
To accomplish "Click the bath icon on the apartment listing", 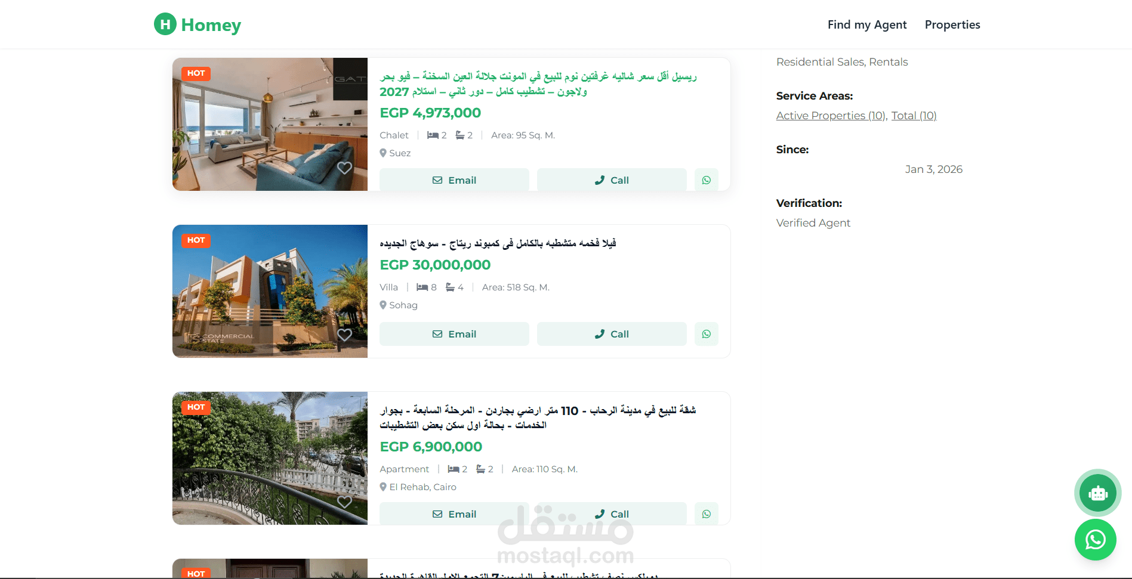I will (481, 469).
